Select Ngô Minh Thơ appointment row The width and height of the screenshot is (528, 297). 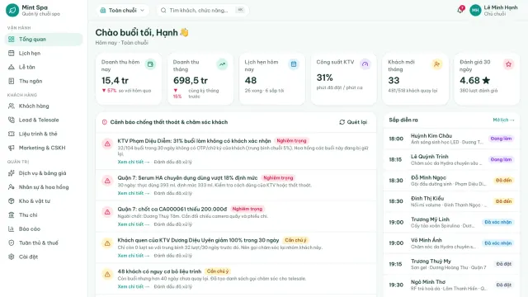pyautogui.click(x=451, y=285)
